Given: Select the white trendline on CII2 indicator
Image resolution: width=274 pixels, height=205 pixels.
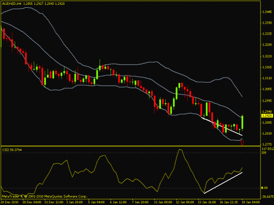Looking at the screenshot, I should click(x=223, y=183).
